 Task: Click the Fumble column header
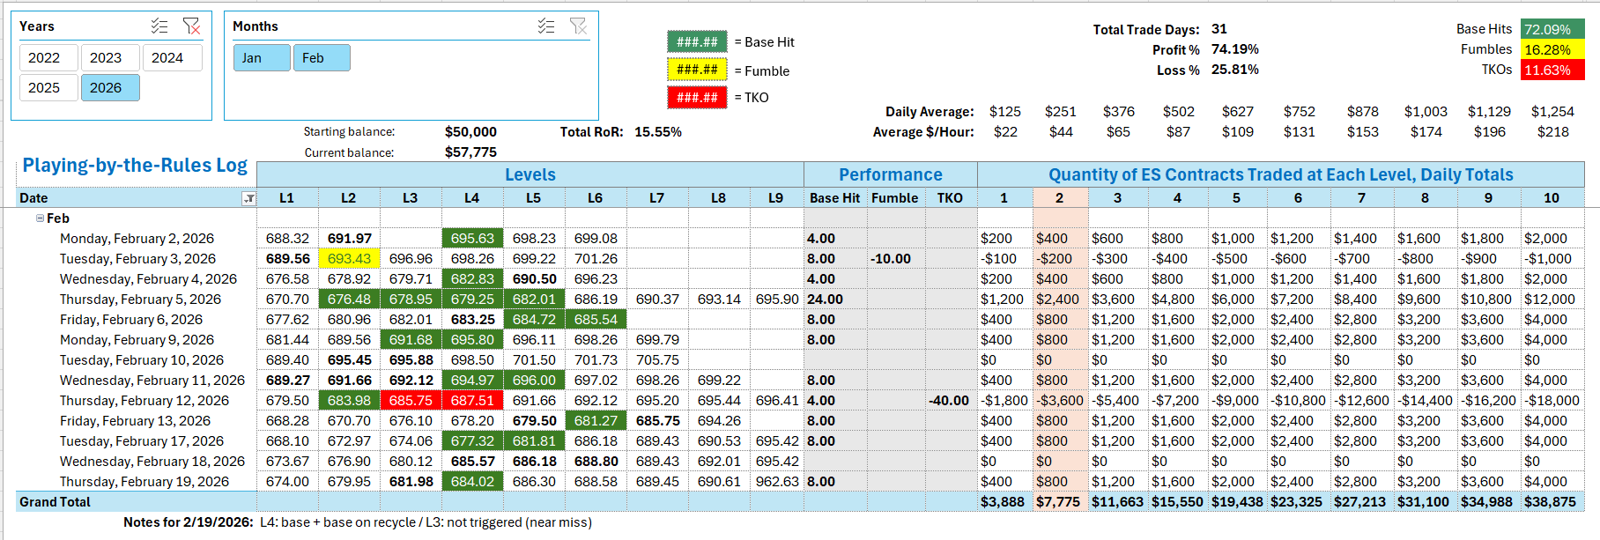coord(894,198)
